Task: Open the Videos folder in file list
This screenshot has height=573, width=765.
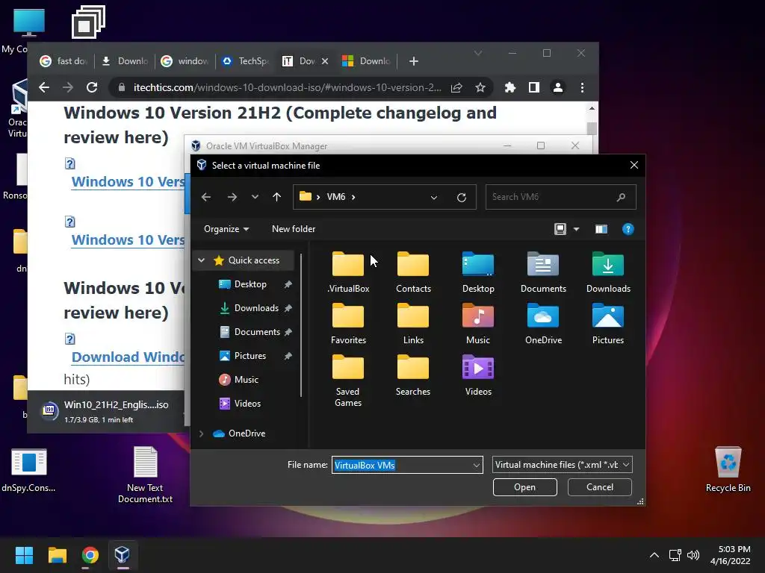Action: pyautogui.click(x=478, y=376)
